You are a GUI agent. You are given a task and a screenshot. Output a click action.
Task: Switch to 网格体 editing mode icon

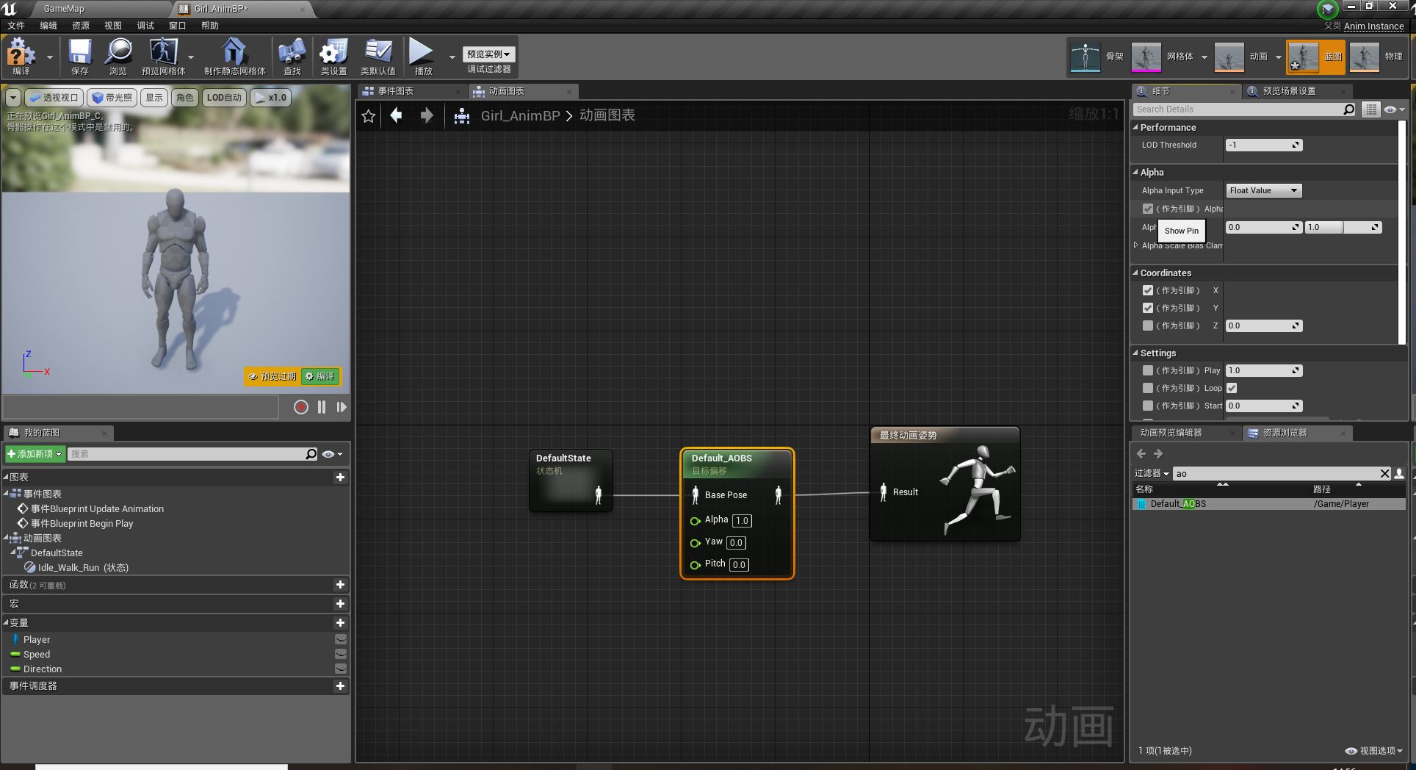click(1146, 57)
